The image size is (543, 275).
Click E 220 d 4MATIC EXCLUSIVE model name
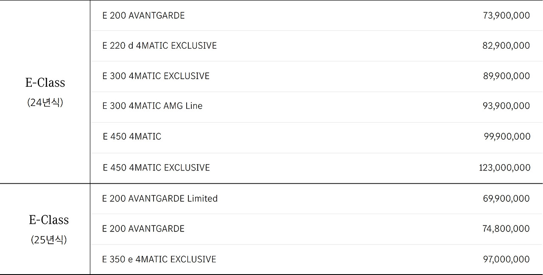tap(160, 46)
